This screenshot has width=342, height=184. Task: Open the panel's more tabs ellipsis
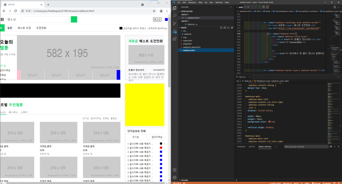tap(276, 147)
